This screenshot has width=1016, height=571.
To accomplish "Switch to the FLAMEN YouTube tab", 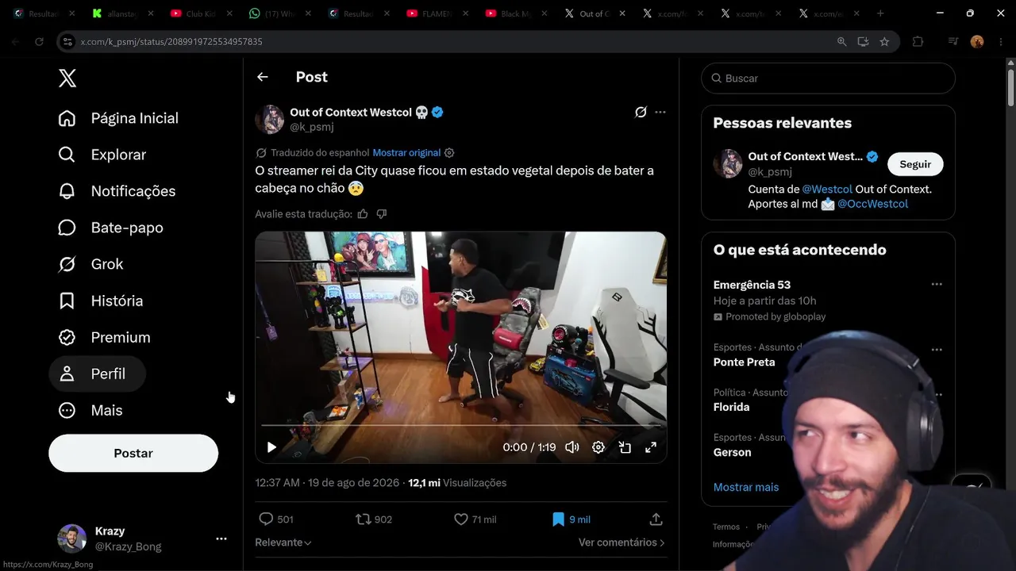I will [x=435, y=13].
